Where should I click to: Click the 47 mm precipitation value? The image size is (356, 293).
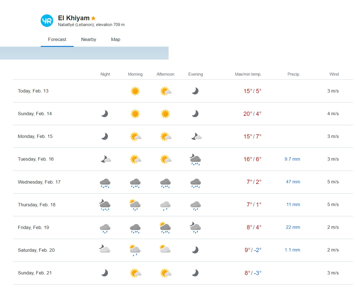[293, 182]
